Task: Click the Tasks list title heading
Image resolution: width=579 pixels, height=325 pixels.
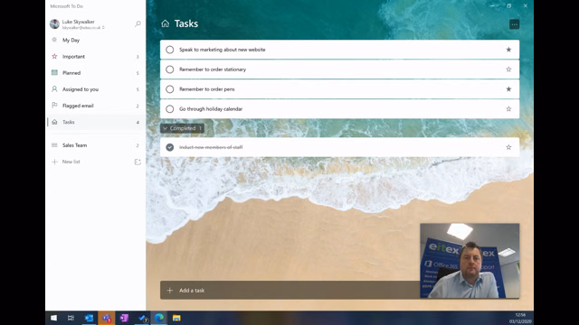Action: (186, 23)
